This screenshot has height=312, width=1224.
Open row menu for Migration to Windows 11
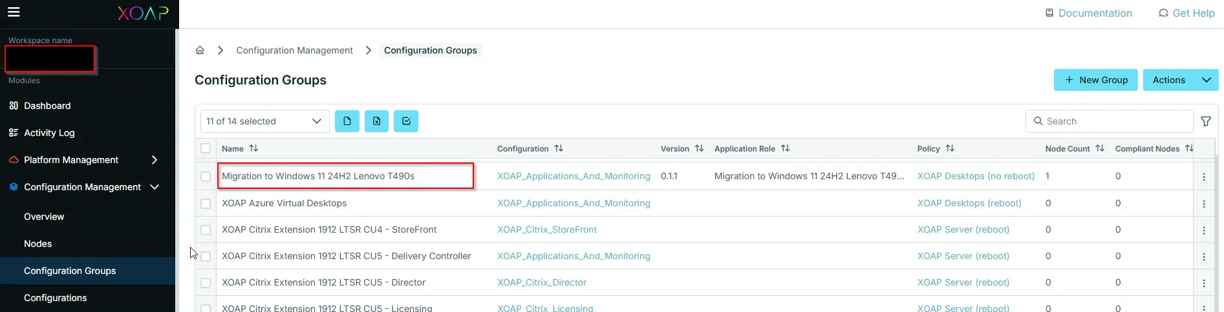(x=1204, y=177)
